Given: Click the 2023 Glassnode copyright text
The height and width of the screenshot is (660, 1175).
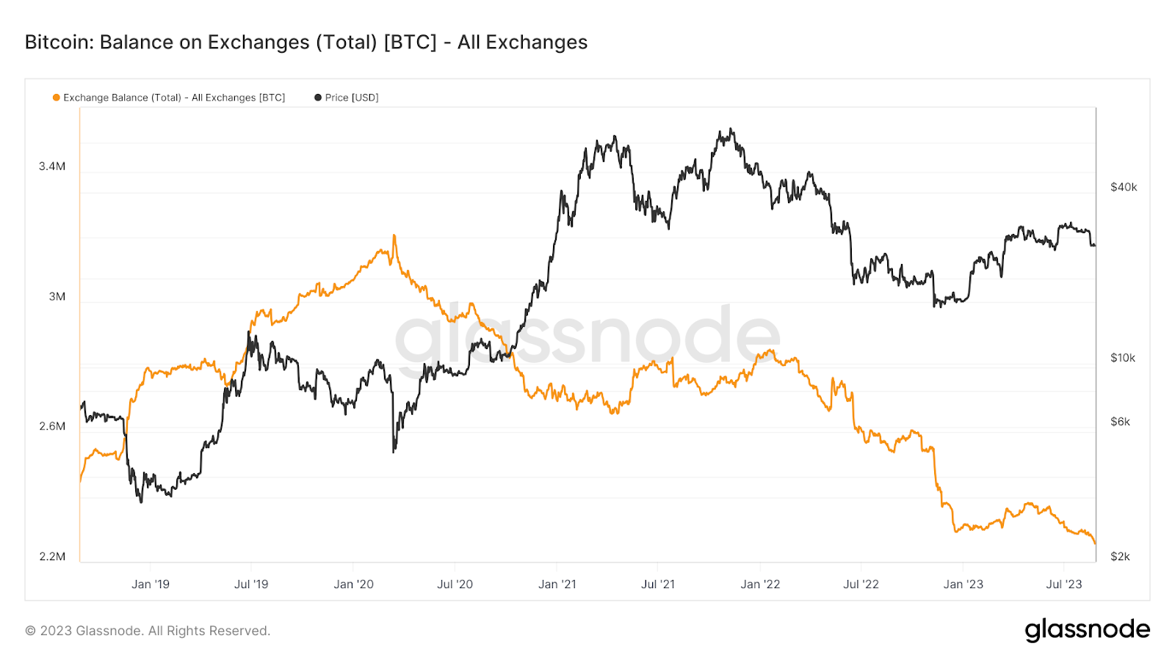Looking at the screenshot, I should point(148,631).
